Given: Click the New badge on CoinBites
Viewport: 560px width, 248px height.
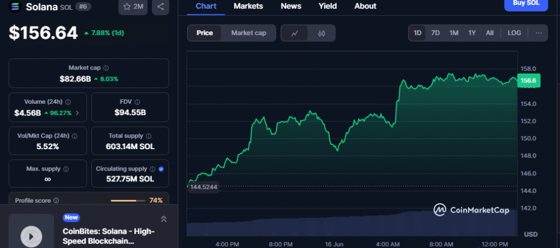Looking at the screenshot, I should 71,217.
